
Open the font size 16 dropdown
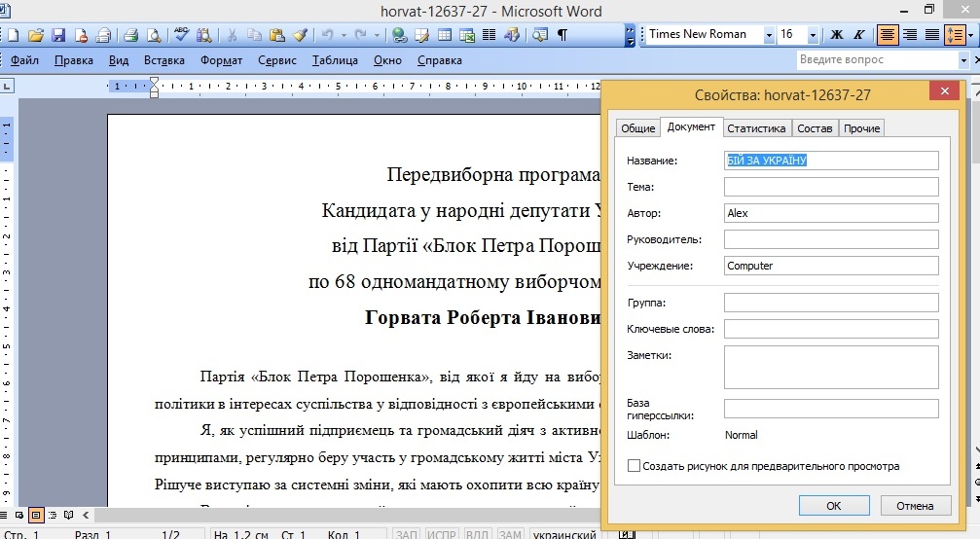click(814, 35)
